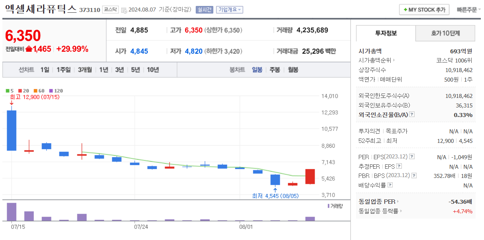Click the help icon next to 추정PER EPS
Image resolution: width=484 pixels, height=240 pixels.
[399, 166]
